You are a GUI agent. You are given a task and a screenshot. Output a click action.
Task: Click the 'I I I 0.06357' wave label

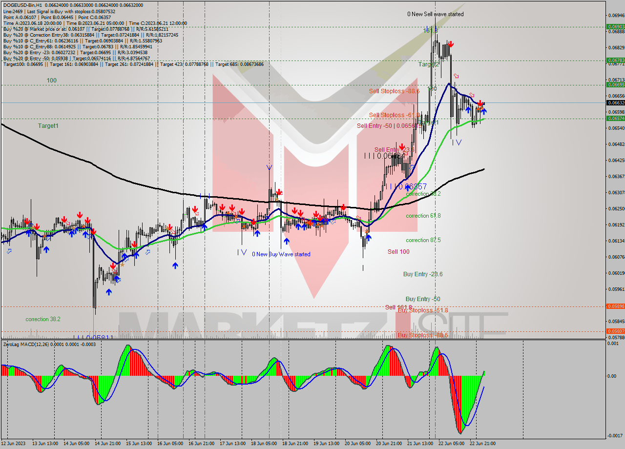[x=406, y=186]
